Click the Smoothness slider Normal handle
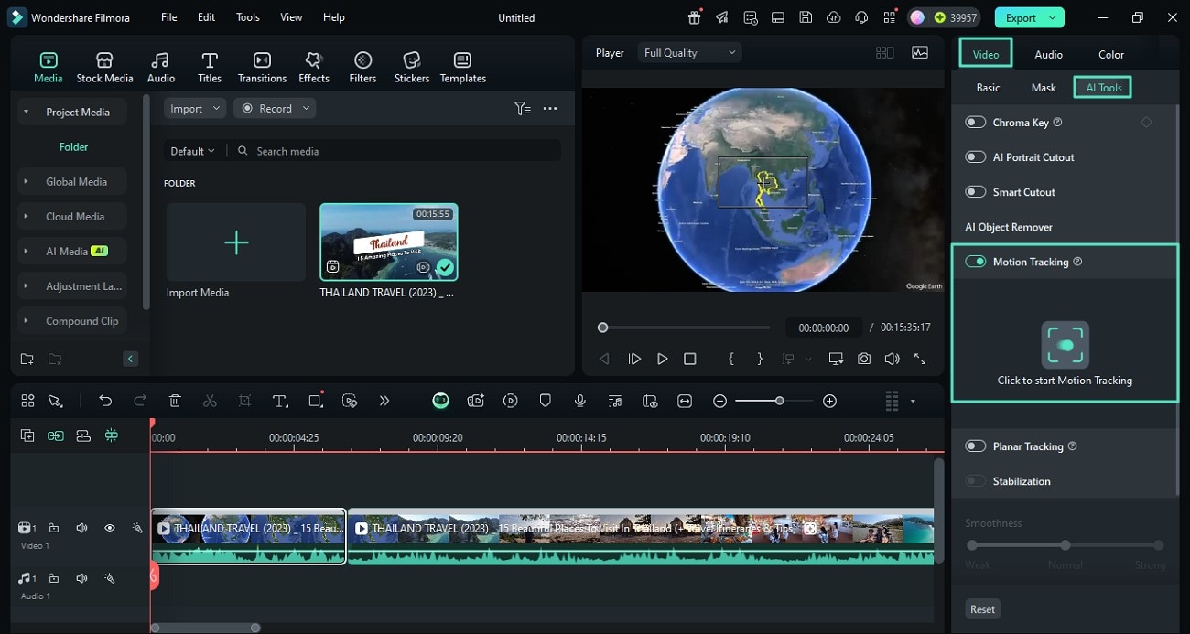Screen dimensions: 1190x634 [1065, 545]
